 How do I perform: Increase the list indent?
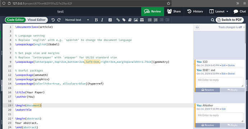[167, 20]
